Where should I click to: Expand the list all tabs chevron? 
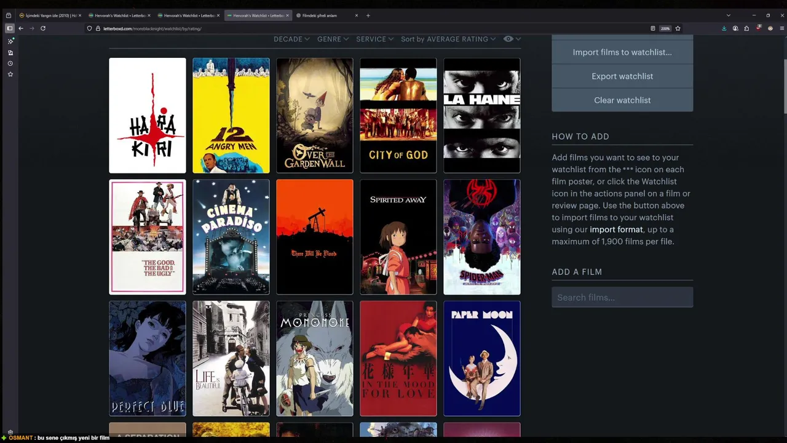(729, 15)
